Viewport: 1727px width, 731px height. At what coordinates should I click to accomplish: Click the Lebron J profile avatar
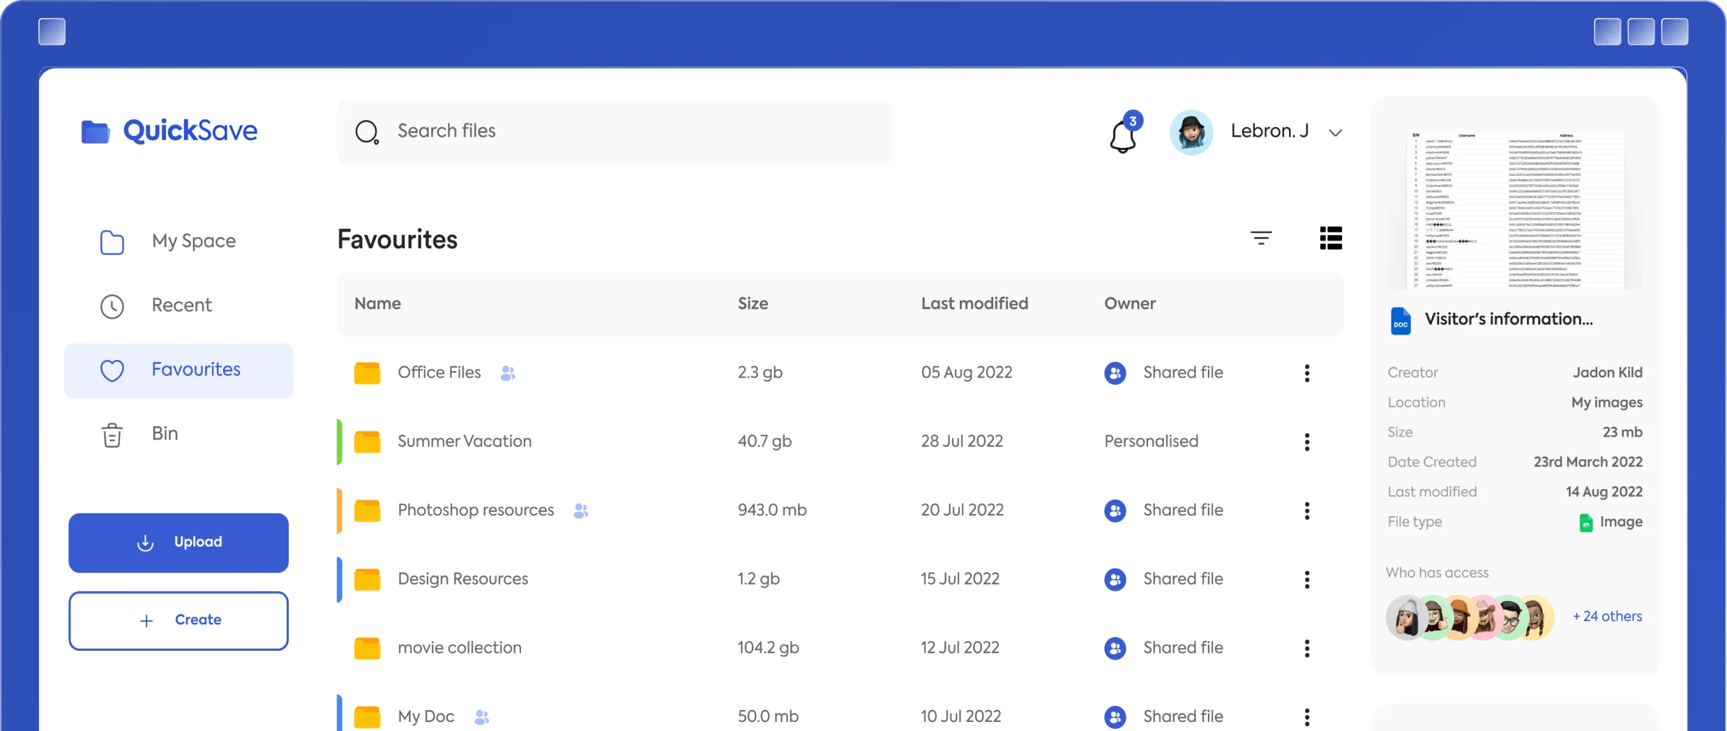(x=1191, y=132)
